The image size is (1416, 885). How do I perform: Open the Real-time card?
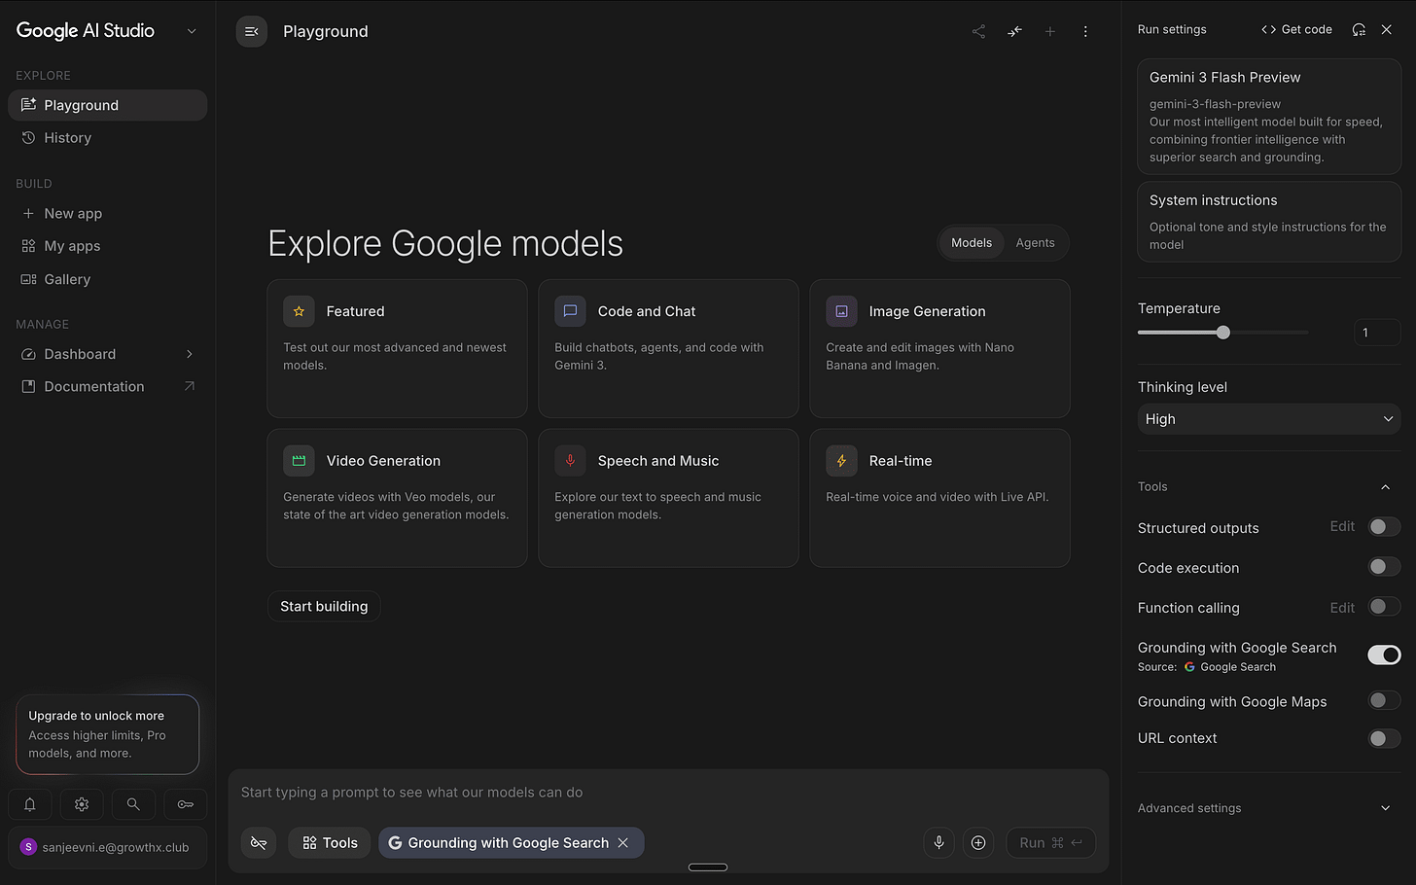(939, 498)
